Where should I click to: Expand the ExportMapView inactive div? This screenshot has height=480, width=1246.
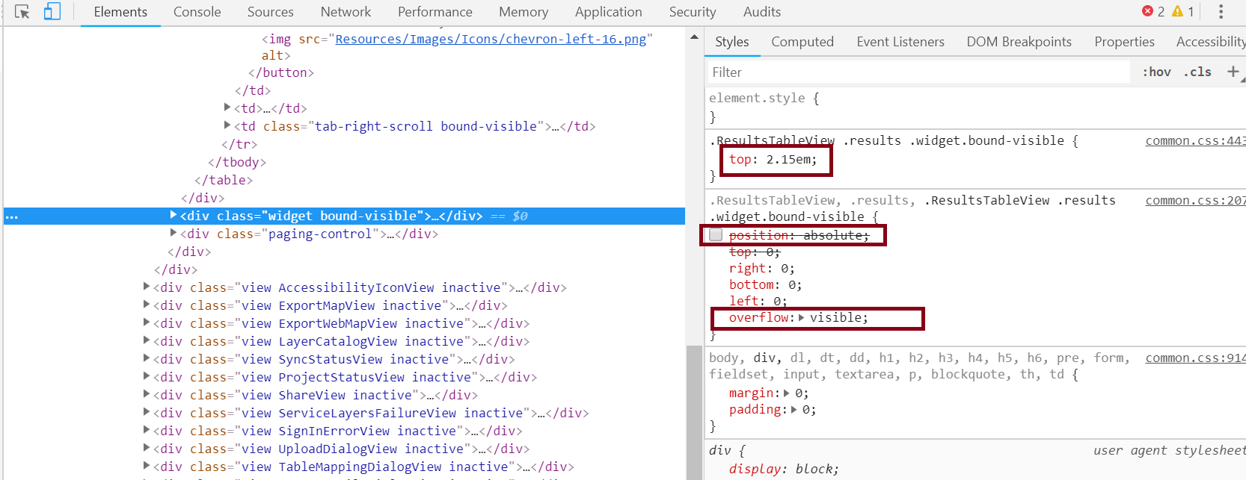click(x=147, y=305)
